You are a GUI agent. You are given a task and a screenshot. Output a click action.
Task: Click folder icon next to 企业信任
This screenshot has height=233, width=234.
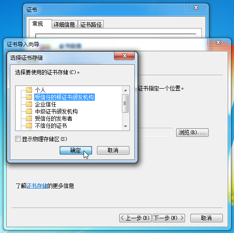click(29, 104)
